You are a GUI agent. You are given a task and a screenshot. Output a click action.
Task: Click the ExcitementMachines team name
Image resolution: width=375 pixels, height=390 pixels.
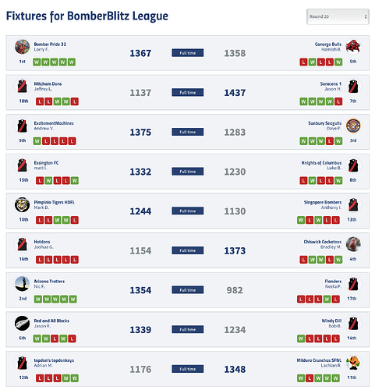tap(54, 123)
